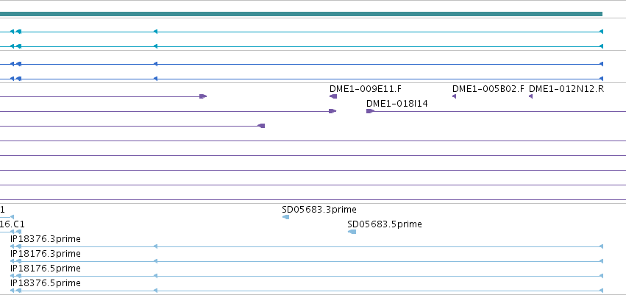This screenshot has height=295, width=626.
Task: Select the DME1-018I14 feature label
Action: click(x=396, y=104)
